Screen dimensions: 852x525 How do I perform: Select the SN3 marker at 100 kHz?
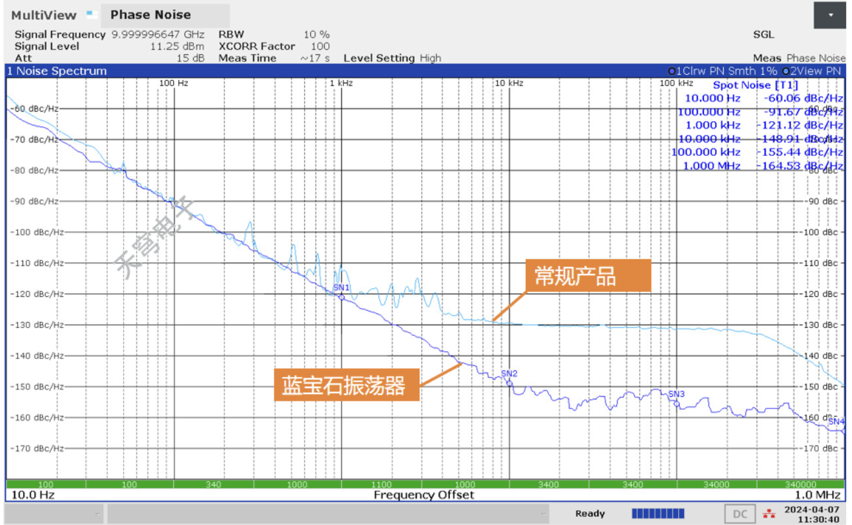click(677, 403)
